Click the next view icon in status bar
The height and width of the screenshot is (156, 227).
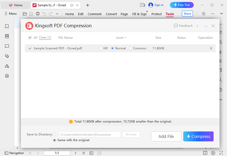[x=99, y=153]
